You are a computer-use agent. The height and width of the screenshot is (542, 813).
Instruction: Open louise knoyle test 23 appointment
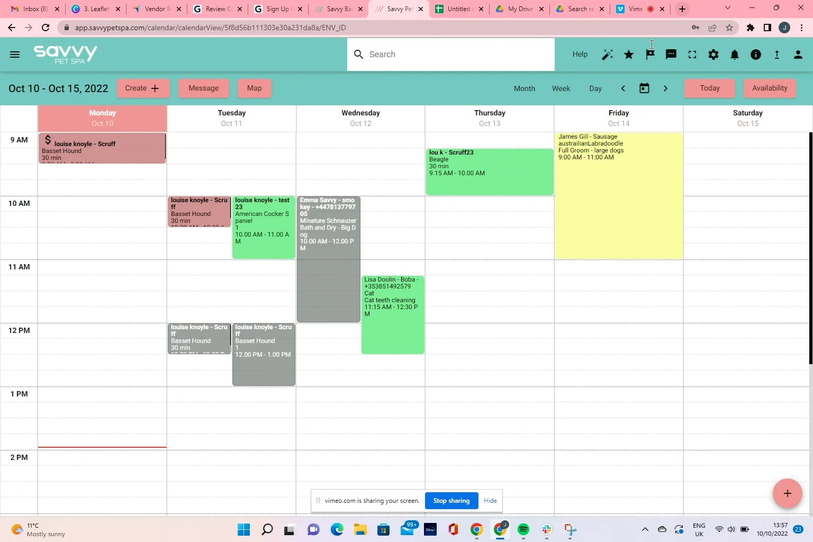[x=264, y=228]
